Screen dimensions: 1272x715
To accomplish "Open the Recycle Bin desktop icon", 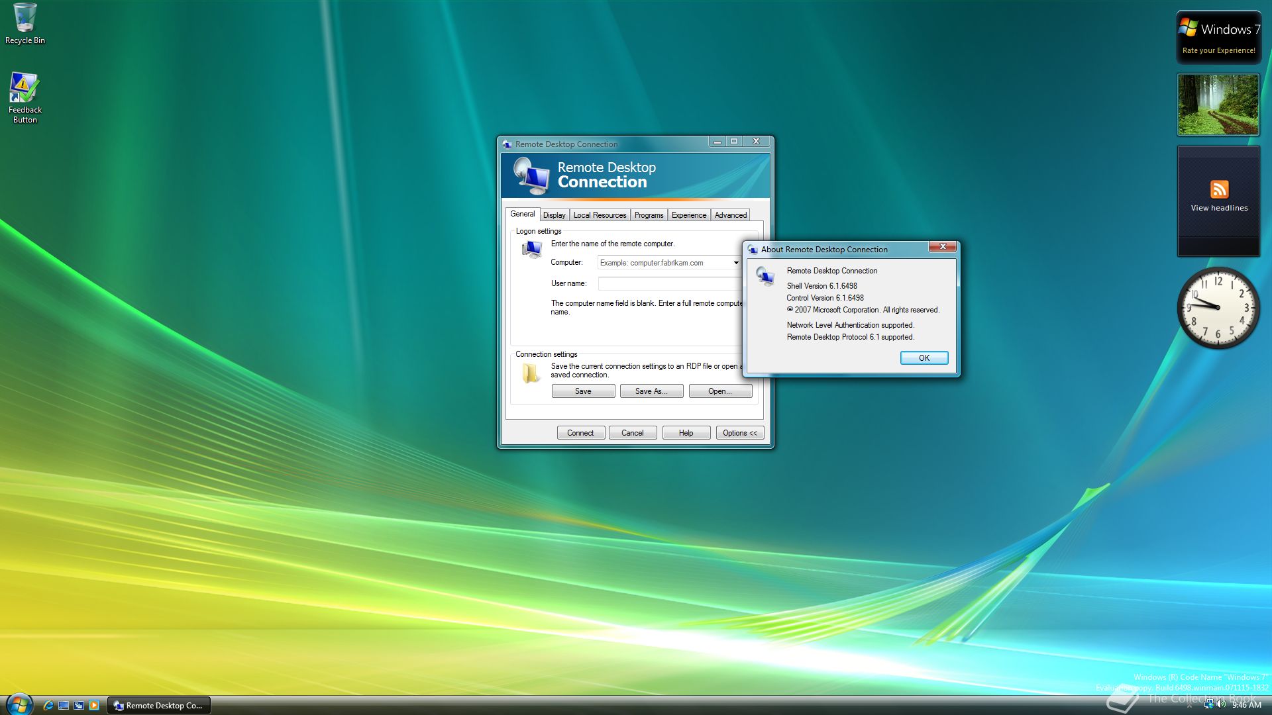I will coord(25,24).
